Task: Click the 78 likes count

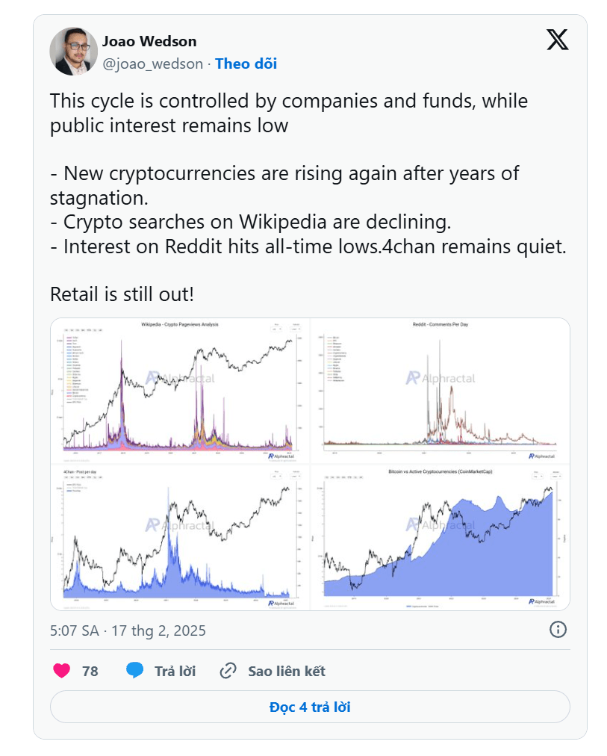Action: click(90, 671)
